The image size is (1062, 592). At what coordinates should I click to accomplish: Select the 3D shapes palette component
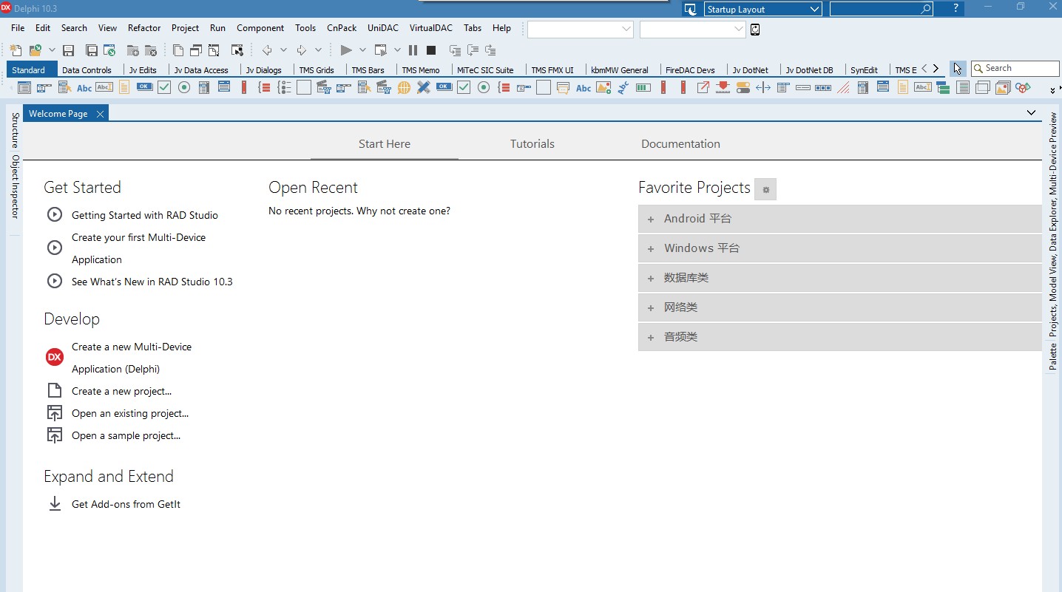point(1023,87)
